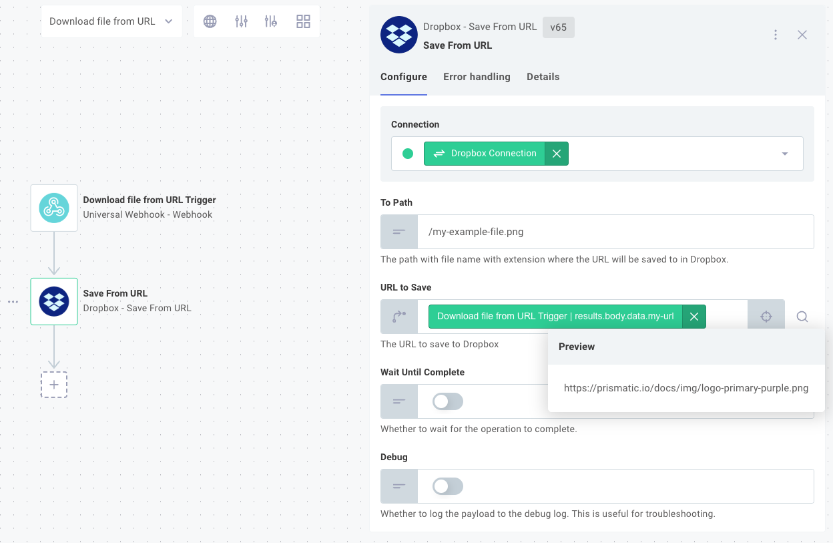Click the crosshair target icon beside URL to Save

click(x=766, y=315)
